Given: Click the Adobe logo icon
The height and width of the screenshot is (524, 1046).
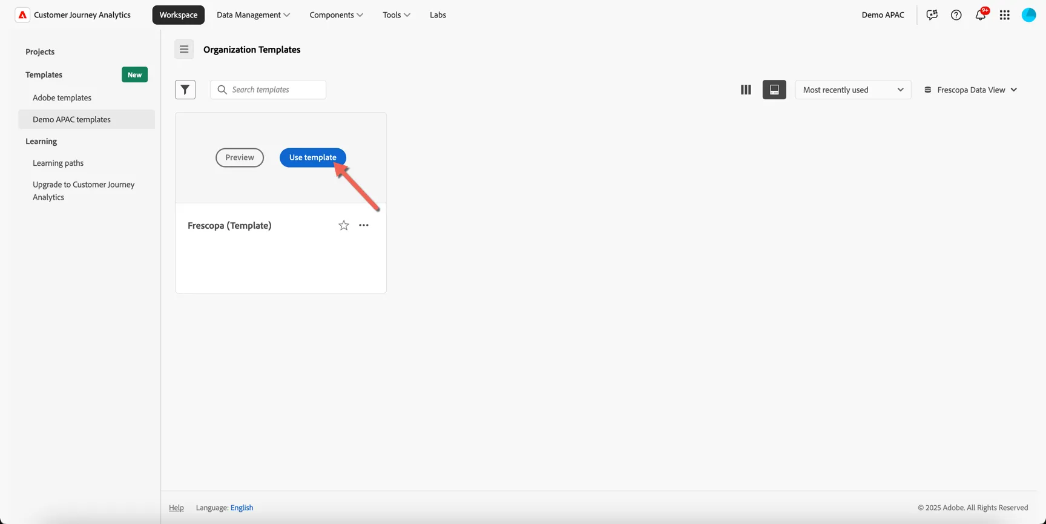Looking at the screenshot, I should (22, 15).
